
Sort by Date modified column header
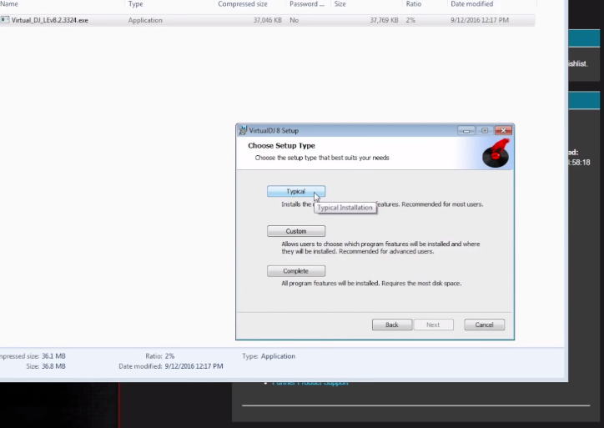[472, 4]
